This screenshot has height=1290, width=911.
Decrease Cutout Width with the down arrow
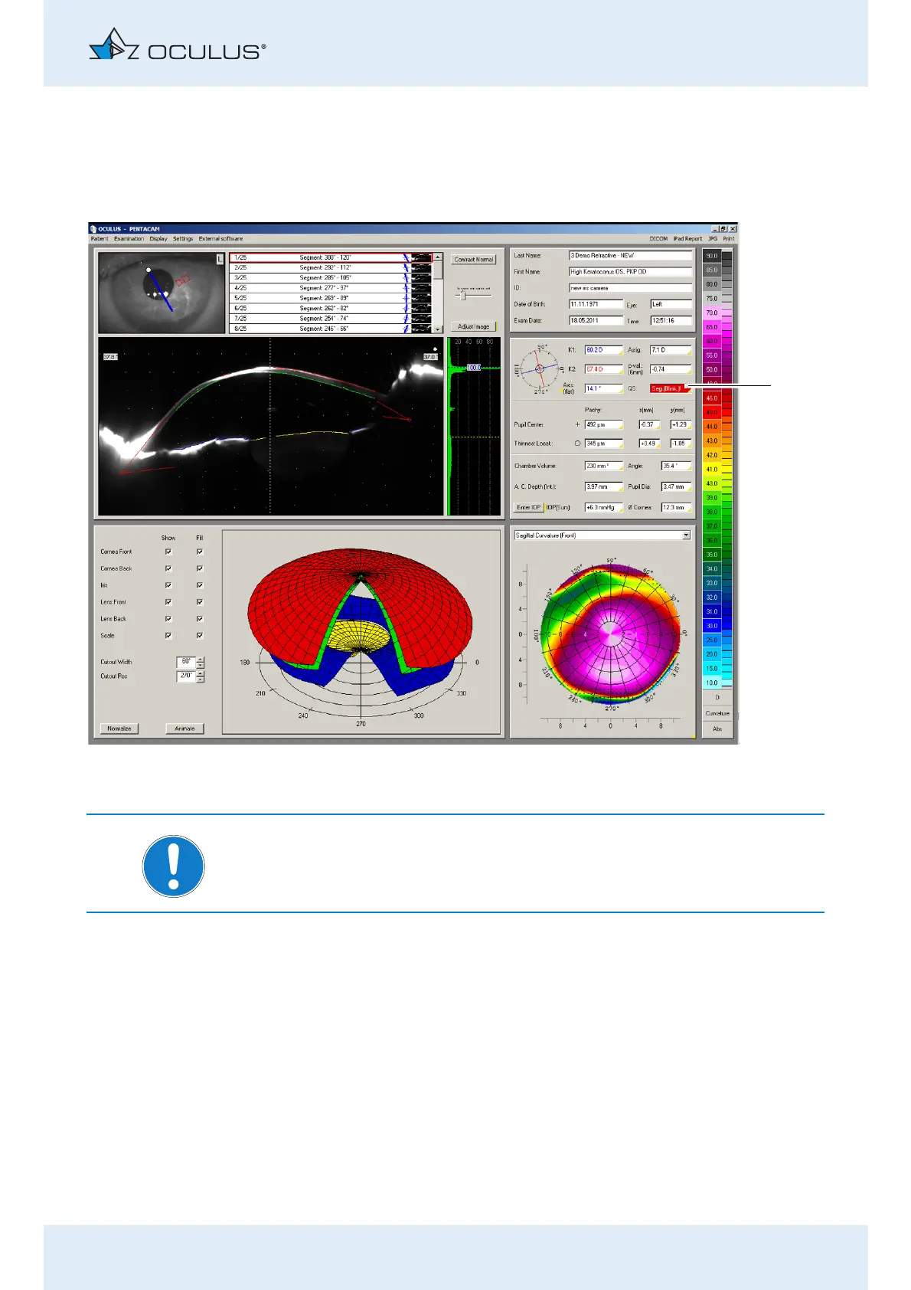pyautogui.click(x=201, y=665)
